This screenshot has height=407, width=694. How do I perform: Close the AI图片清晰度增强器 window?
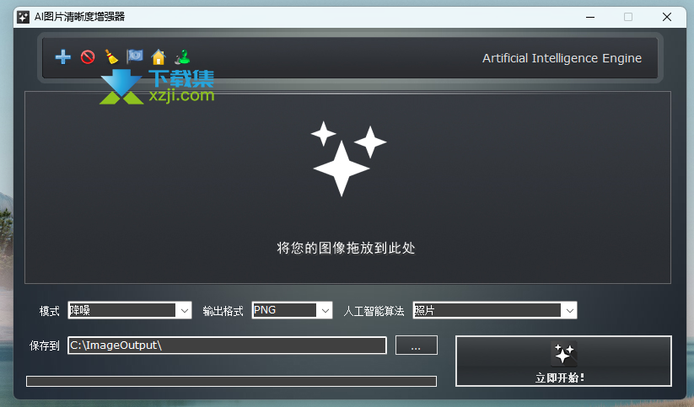[x=666, y=17]
